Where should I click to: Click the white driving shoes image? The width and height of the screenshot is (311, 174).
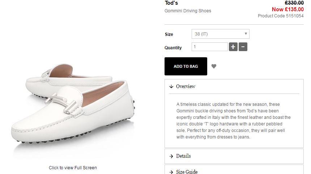[x=78, y=109]
